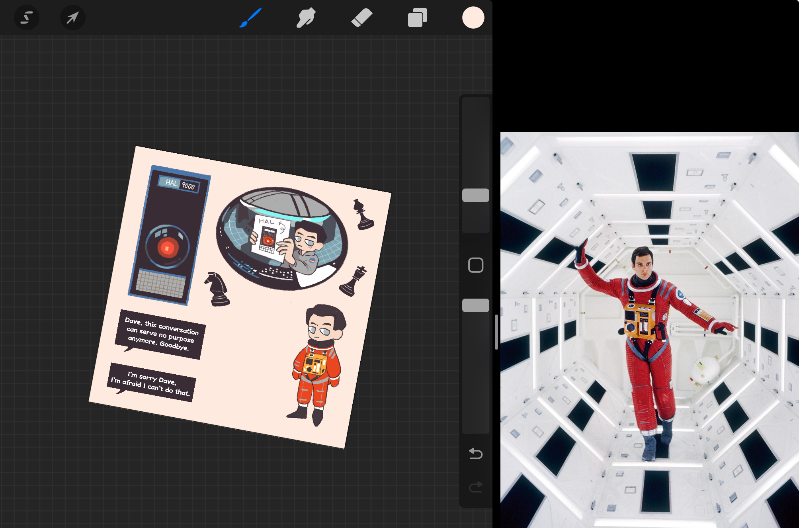The width and height of the screenshot is (799, 528).
Task: Select the Paint brush tool
Action: pyautogui.click(x=250, y=18)
